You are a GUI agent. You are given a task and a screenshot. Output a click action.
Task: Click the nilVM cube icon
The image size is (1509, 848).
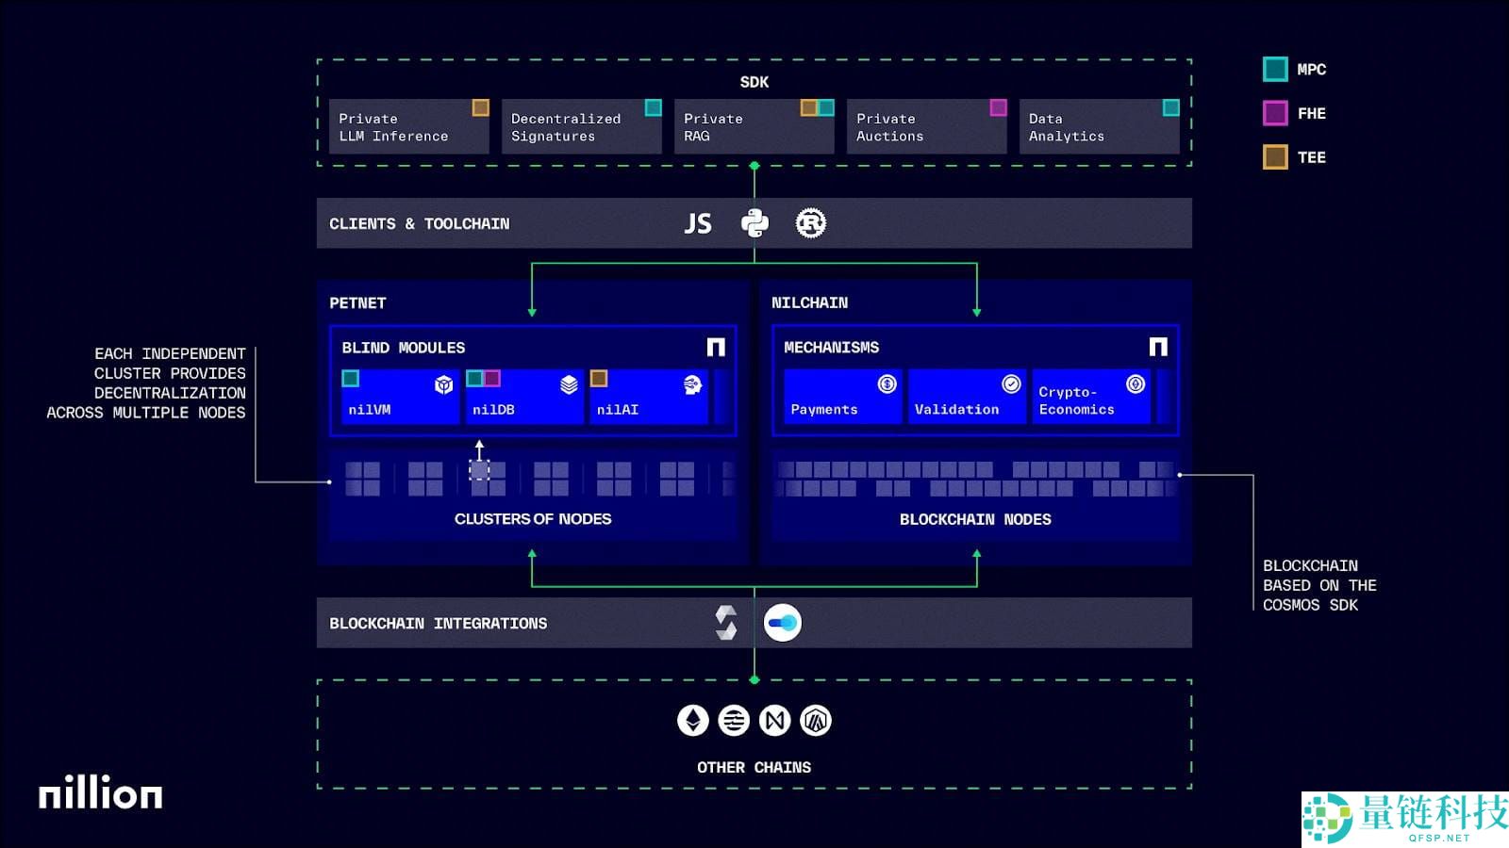click(x=443, y=384)
